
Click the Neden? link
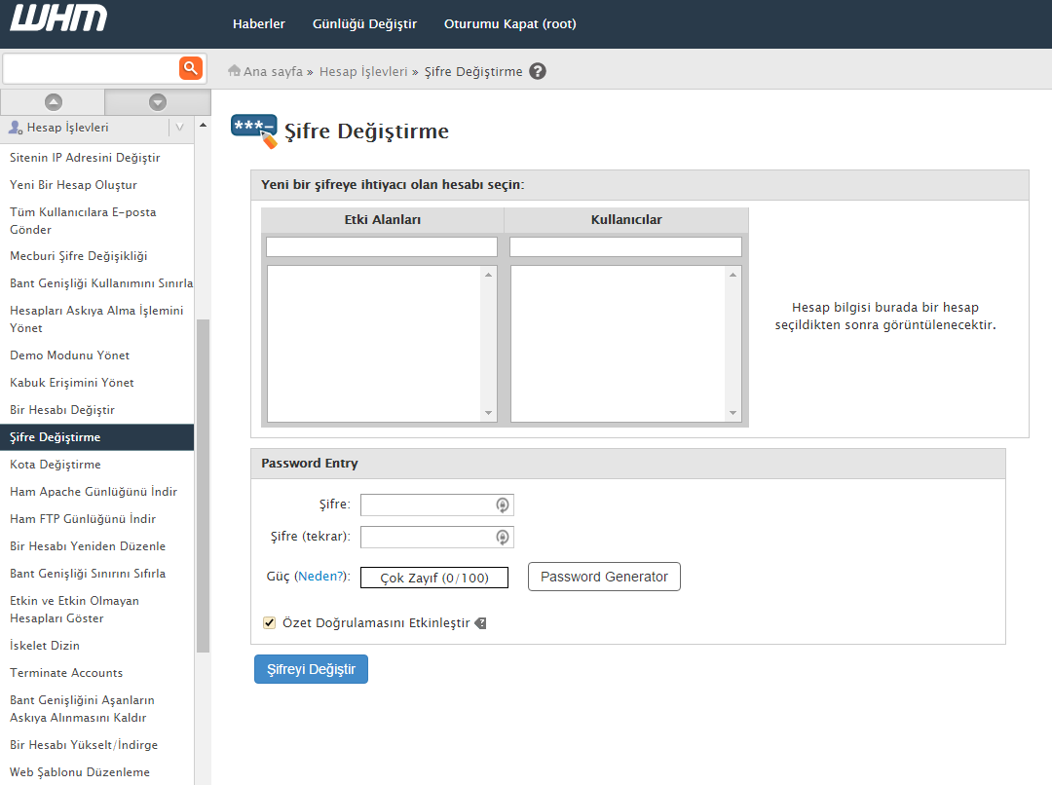pos(320,577)
